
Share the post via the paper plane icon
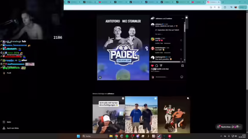pyautogui.click(x=161, y=66)
